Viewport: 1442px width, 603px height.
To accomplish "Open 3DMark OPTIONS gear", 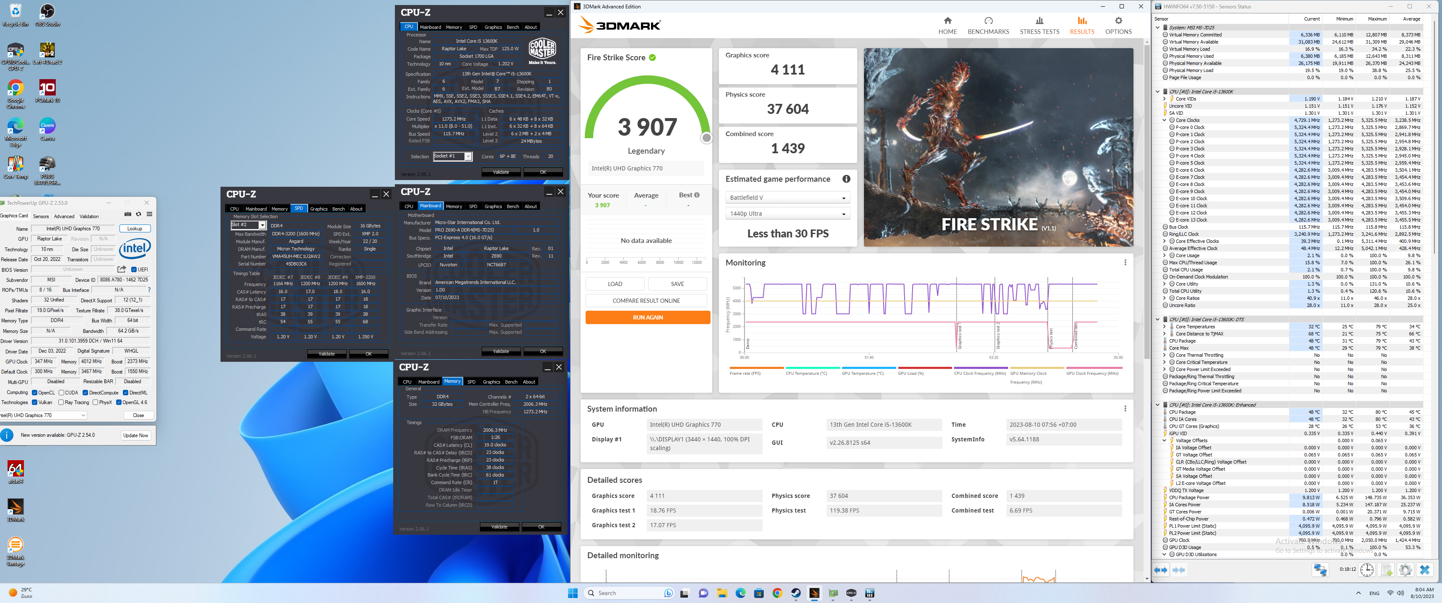I will pyautogui.click(x=1118, y=21).
